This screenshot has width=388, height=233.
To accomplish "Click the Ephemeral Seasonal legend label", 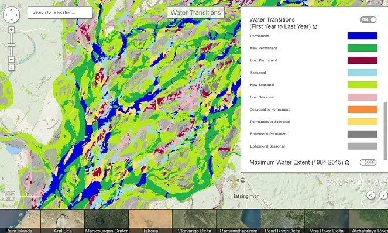I will tap(267, 146).
